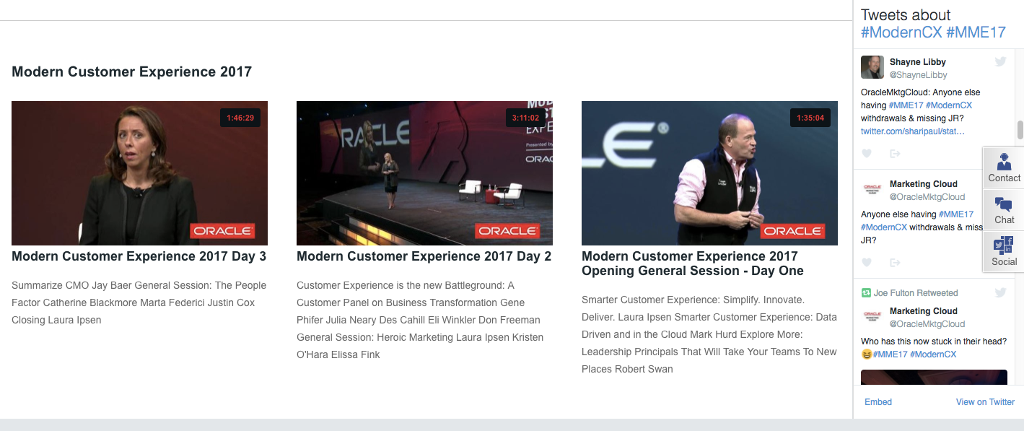Open Shayne Libby's profile avatar
Image resolution: width=1024 pixels, height=431 pixels.
[872, 68]
